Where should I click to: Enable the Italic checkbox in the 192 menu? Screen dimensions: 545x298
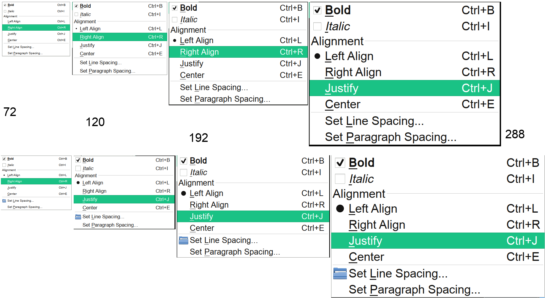175,20
